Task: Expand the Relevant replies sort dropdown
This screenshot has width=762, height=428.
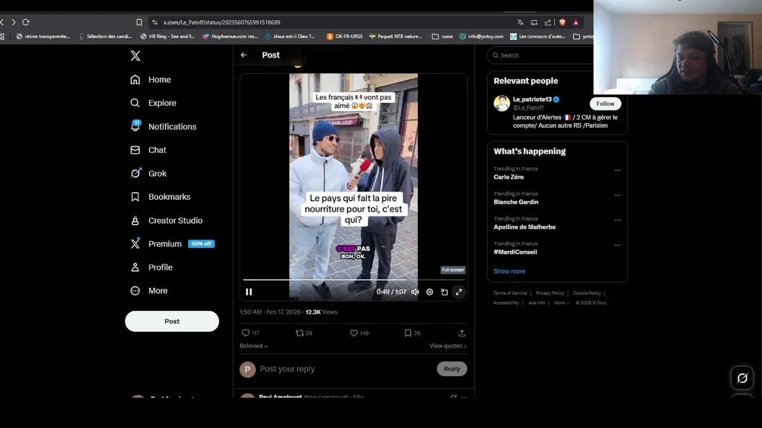Action: [254, 346]
